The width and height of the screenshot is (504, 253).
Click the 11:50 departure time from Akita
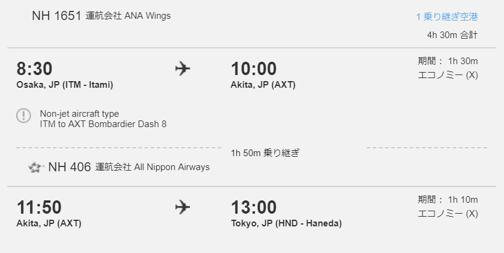39,208
